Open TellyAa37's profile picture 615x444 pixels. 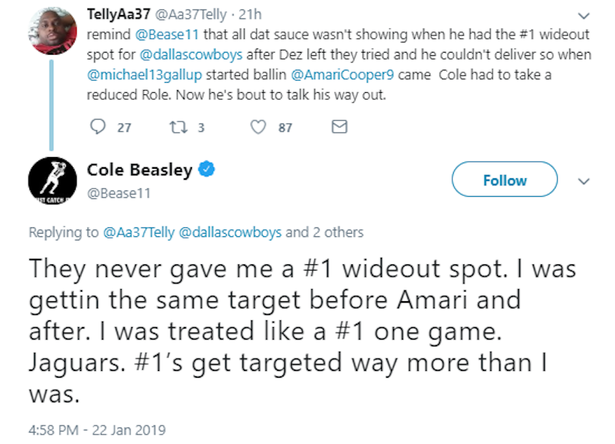51,30
